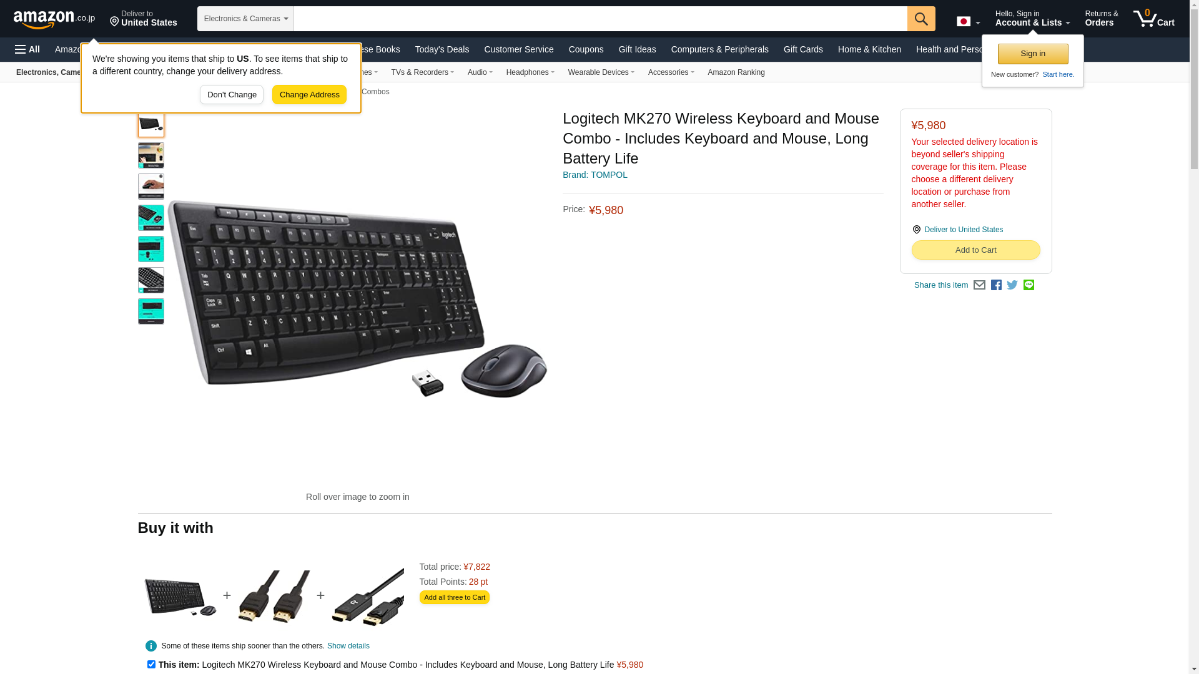Go to the Amazon.co.jp home logo
The image size is (1199, 674).
[x=54, y=19]
